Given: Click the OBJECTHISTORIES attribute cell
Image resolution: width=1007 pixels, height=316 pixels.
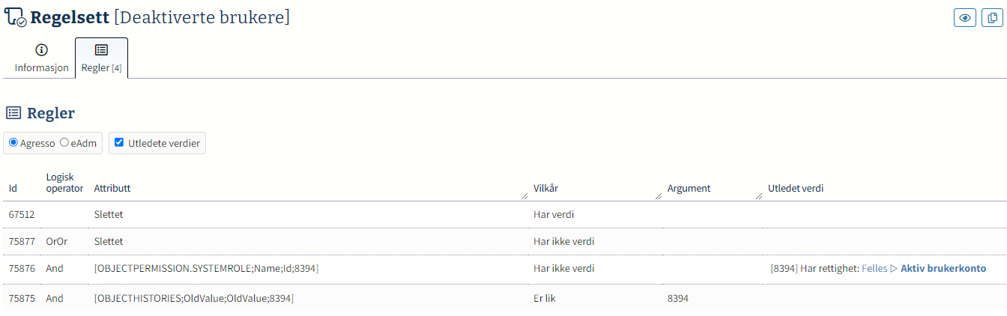Looking at the screenshot, I should [193, 298].
